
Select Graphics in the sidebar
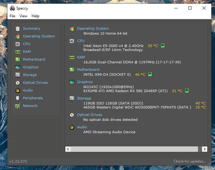coord(31,67)
